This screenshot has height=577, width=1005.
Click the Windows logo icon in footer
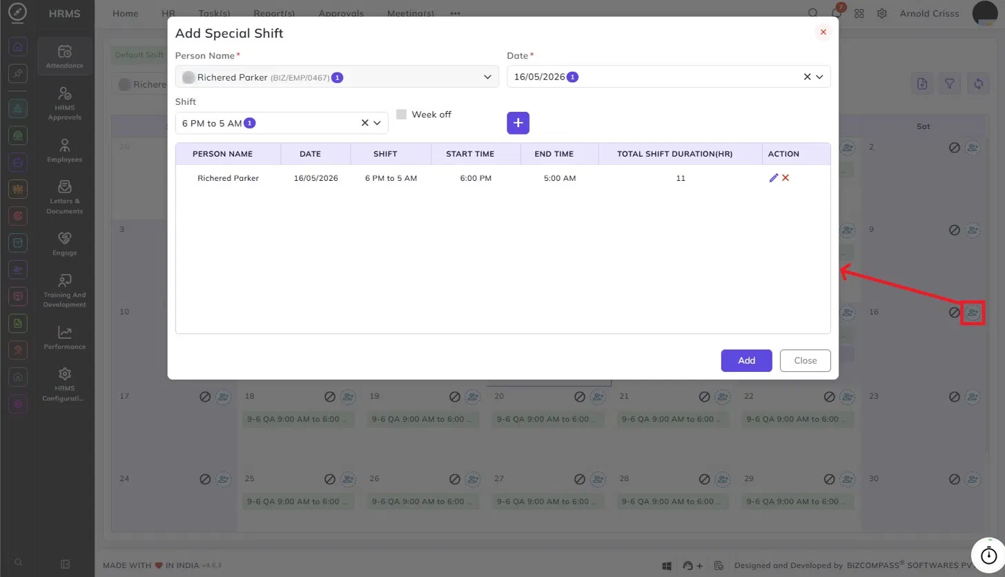pyautogui.click(x=667, y=565)
